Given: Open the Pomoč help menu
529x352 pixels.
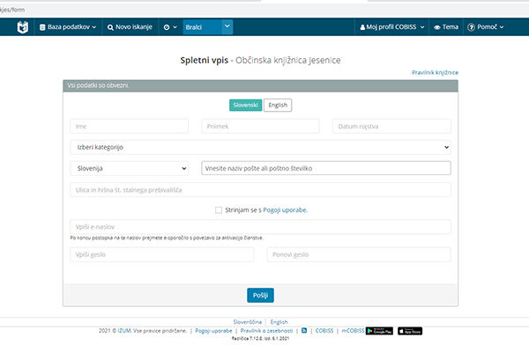Looking at the screenshot, I should coord(485,27).
